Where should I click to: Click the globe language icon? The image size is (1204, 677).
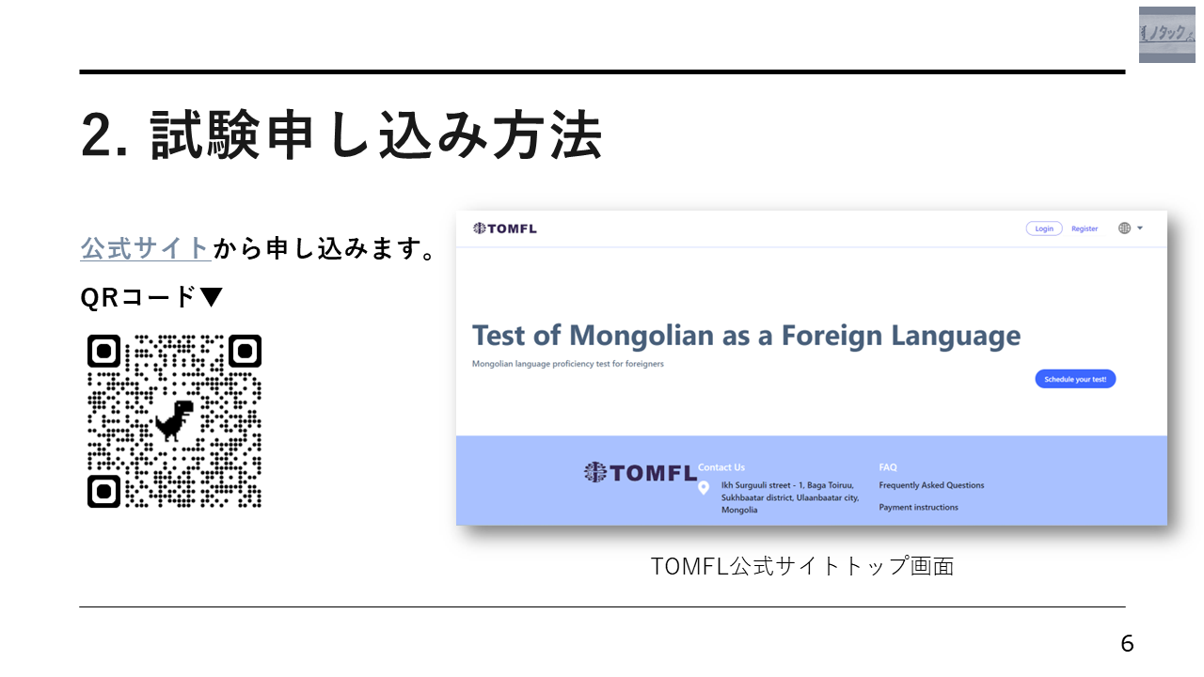coord(1124,228)
